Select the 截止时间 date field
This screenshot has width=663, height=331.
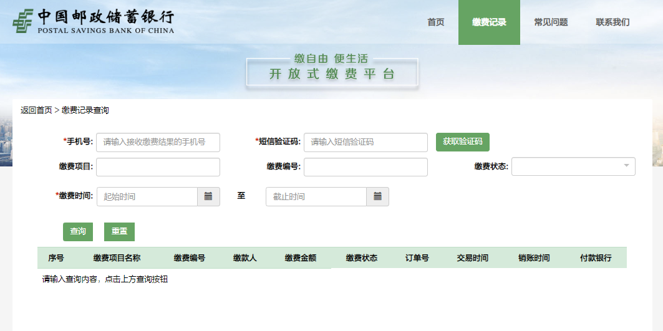pos(316,196)
